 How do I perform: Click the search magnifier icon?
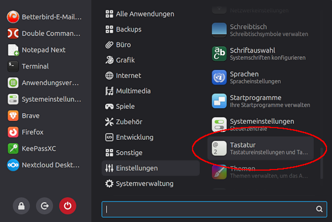coord(319,209)
